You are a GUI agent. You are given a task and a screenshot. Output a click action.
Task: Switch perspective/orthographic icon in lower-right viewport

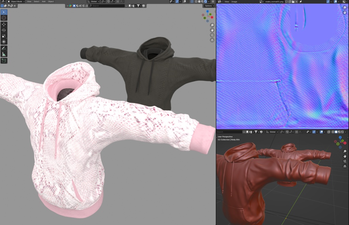tap(345, 166)
